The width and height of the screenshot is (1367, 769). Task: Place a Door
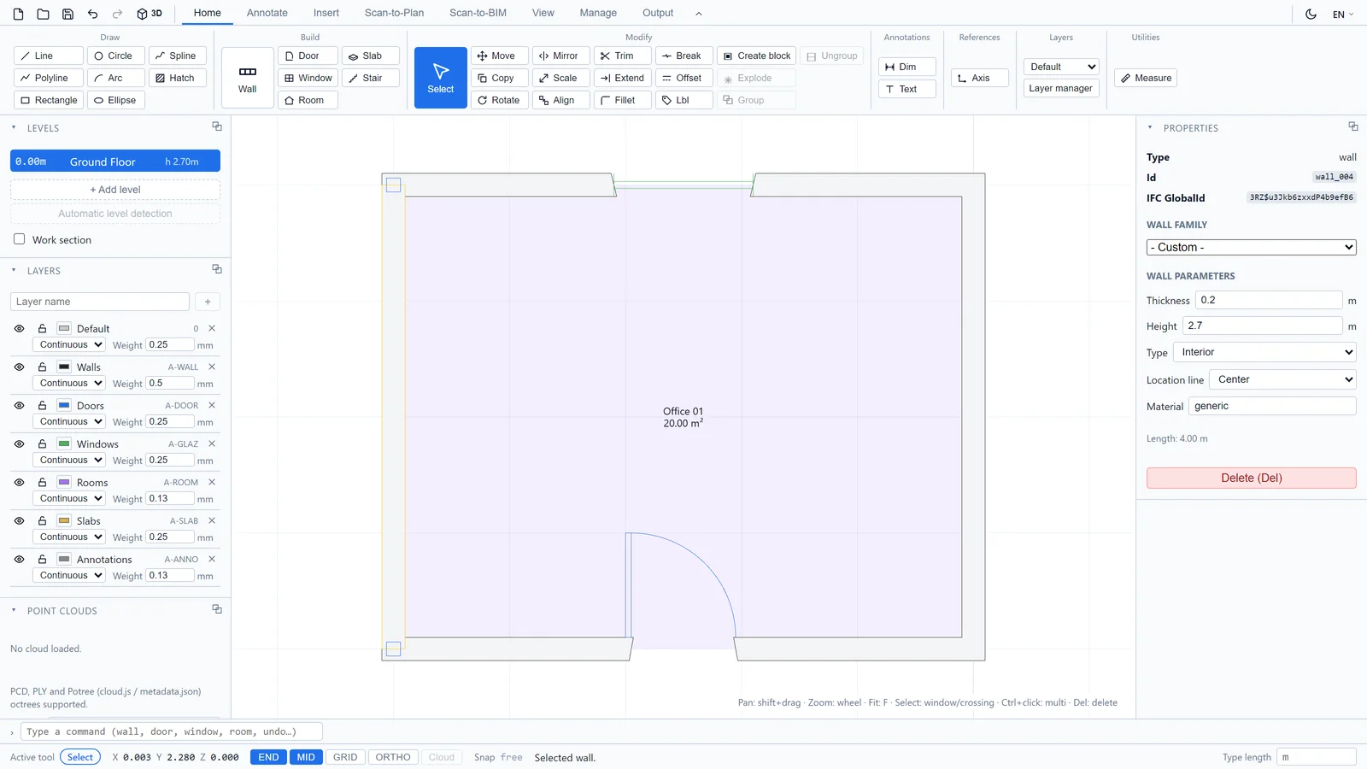tap(308, 56)
